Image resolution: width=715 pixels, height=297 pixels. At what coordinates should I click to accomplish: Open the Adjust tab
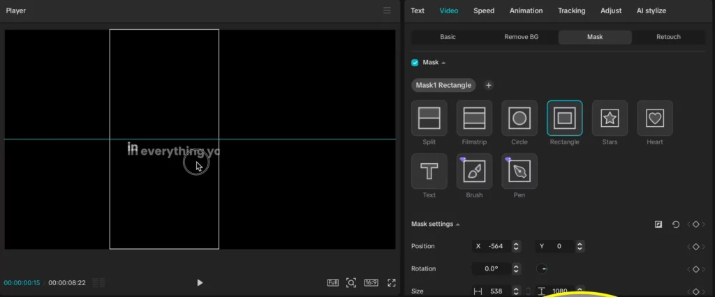point(611,10)
